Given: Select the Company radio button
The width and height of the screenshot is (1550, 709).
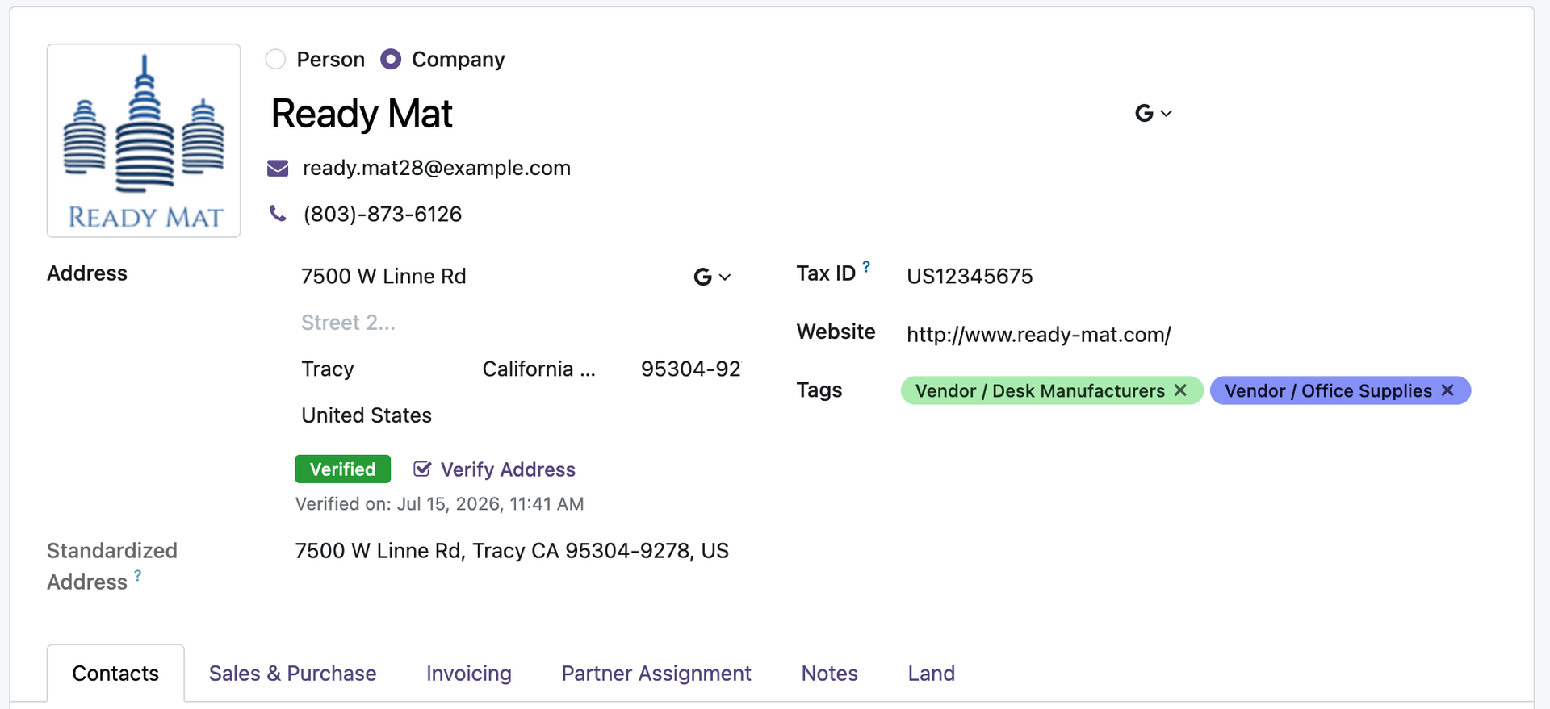Looking at the screenshot, I should pos(391,60).
